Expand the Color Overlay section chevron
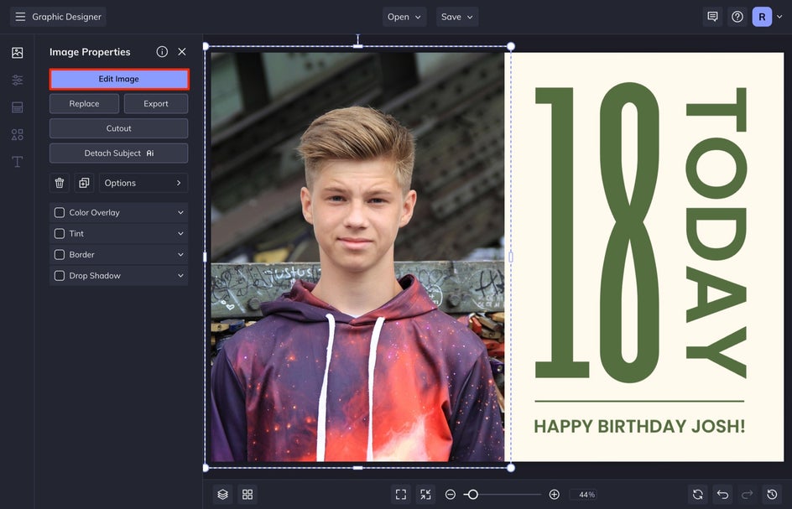792x509 pixels. click(180, 213)
